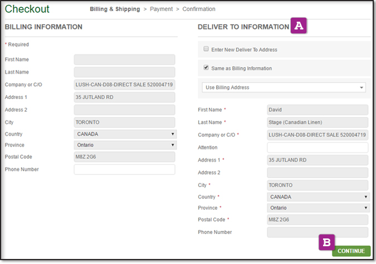The height and width of the screenshot is (264, 376).
Task: Select the billing Address 2 field
Action: (125, 110)
